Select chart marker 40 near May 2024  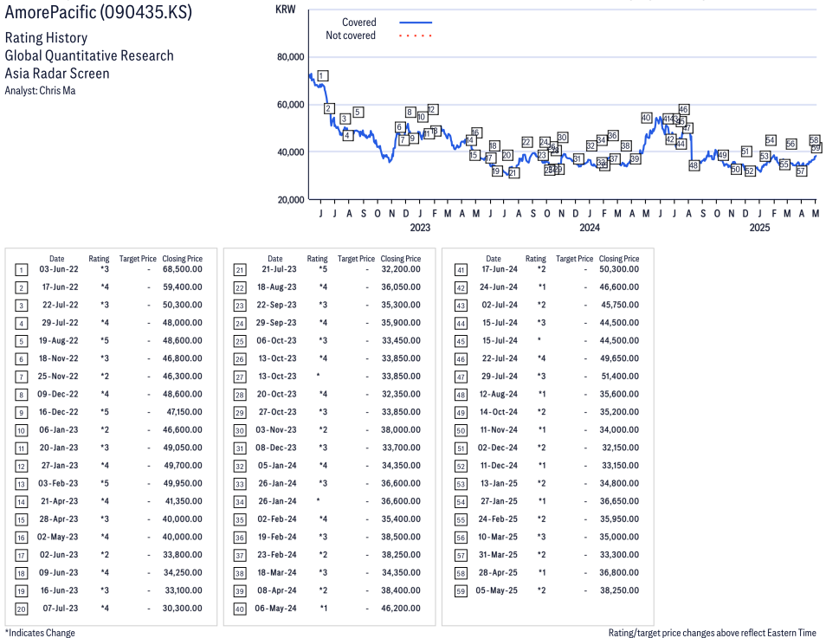[x=647, y=118]
